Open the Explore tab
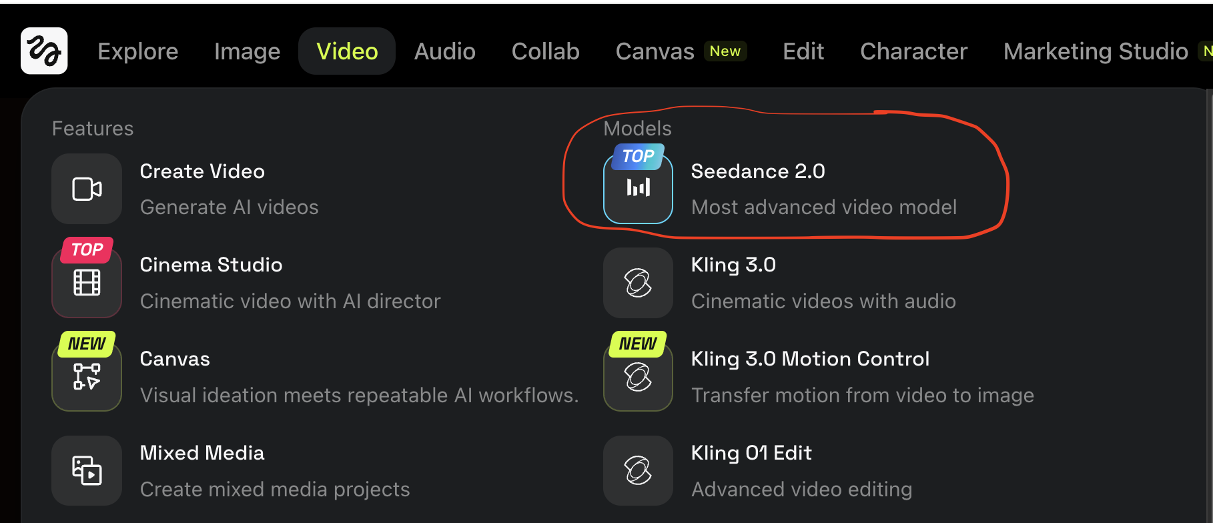 (x=138, y=51)
